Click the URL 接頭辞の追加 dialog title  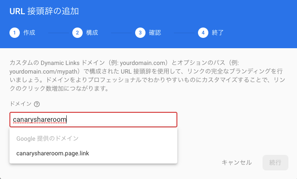[x=44, y=11]
